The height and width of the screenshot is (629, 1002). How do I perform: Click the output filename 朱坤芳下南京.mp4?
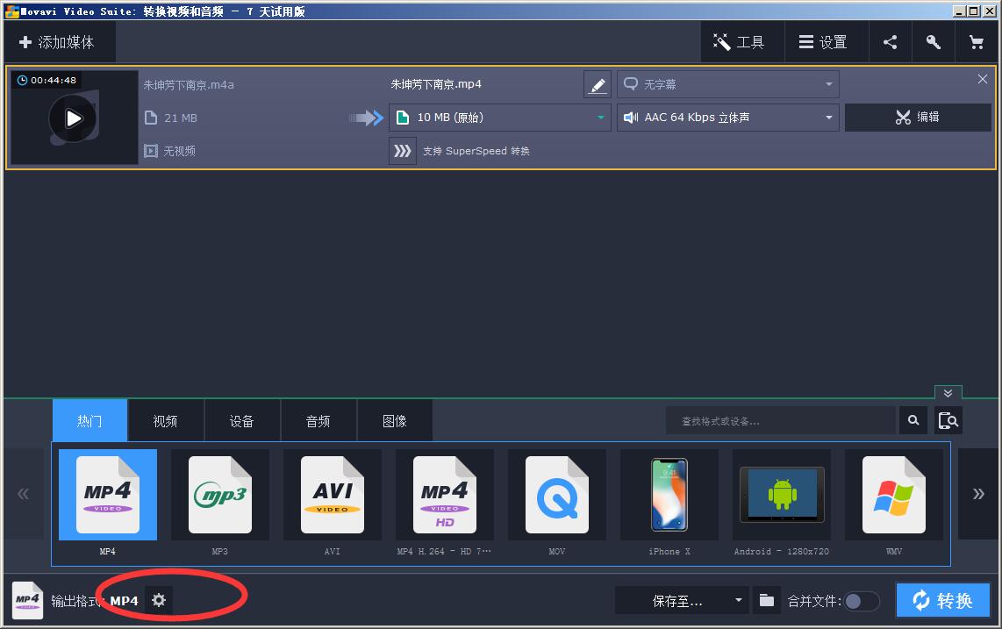(x=436, y=84)
